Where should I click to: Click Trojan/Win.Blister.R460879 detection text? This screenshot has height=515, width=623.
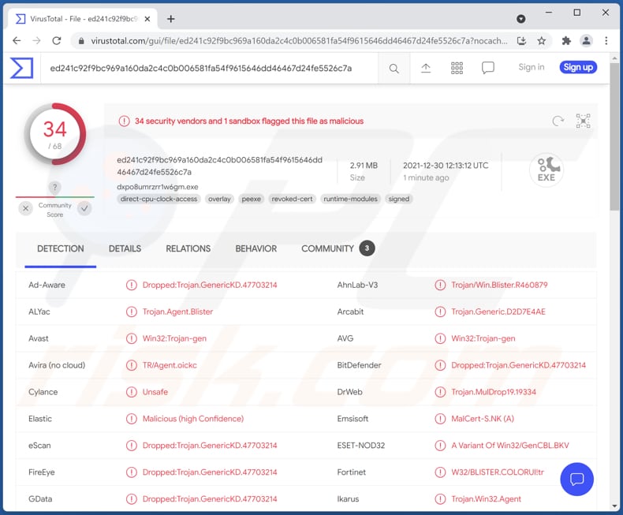click(x=499, y=285)
